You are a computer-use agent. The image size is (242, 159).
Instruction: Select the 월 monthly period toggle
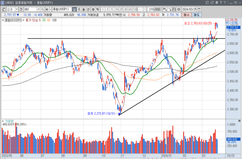84,9
